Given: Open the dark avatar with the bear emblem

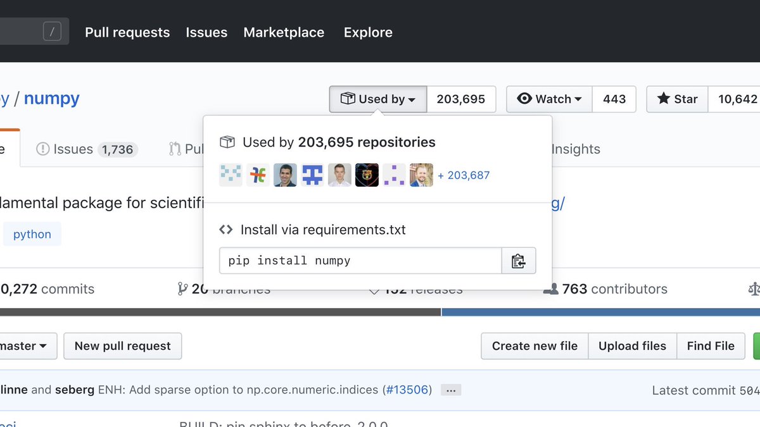Looking at the screenshot, I should (x=367, y=175).
